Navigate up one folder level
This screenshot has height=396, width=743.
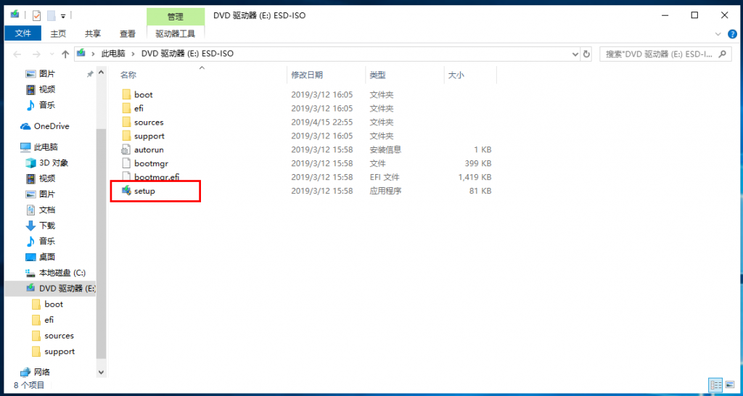click(66, 54)
